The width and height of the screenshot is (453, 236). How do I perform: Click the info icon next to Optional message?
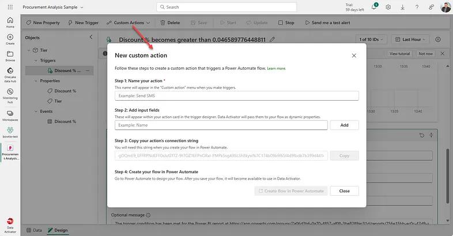pyautogui.click(x=148, y=215)
